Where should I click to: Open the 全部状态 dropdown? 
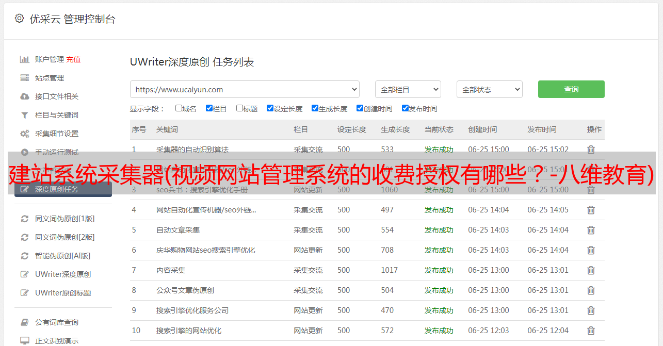pos(490,89)
